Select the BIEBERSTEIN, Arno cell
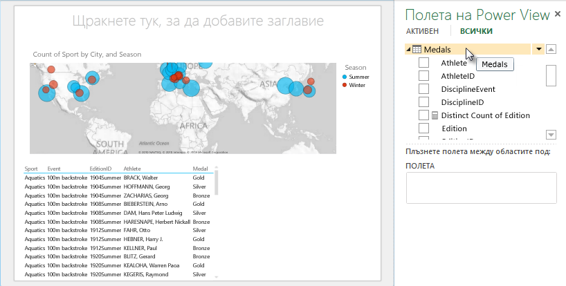Screen dimensions: 566x286 click(146, 204)
